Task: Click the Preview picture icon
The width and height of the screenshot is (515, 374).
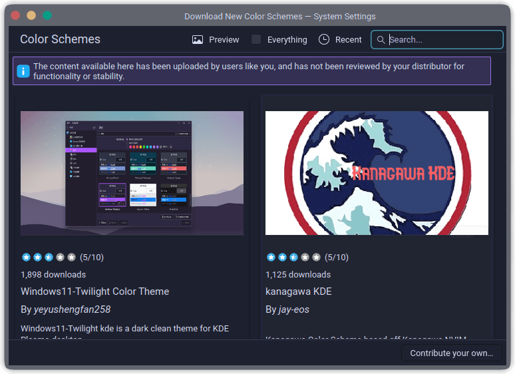Action: tap(198, 40)
